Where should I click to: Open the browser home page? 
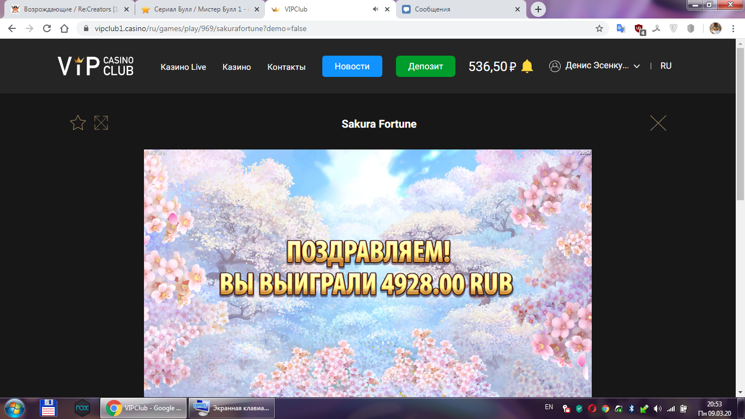64,28
